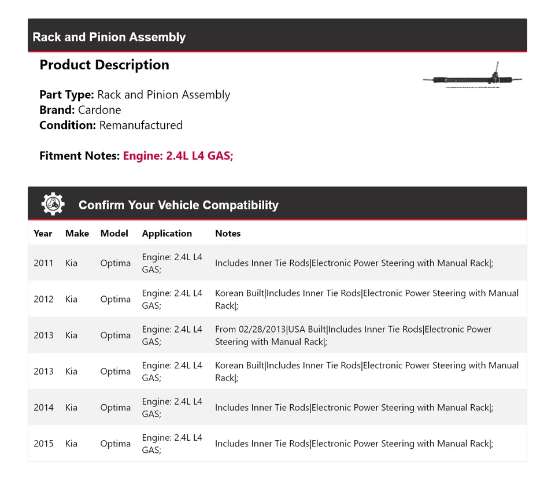
Task: Click the Notes column header
Action: (228, 234)
